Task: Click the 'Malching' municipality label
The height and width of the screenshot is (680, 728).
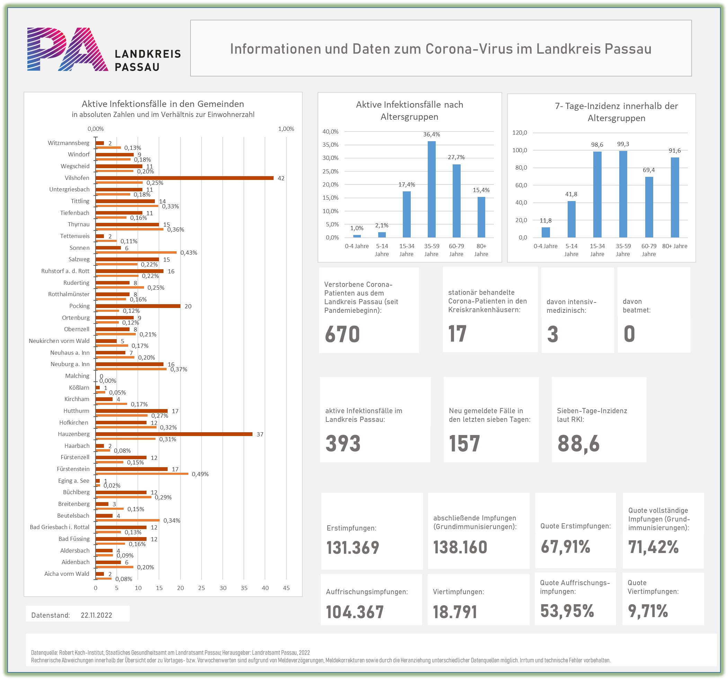Action: pos(77,376)
